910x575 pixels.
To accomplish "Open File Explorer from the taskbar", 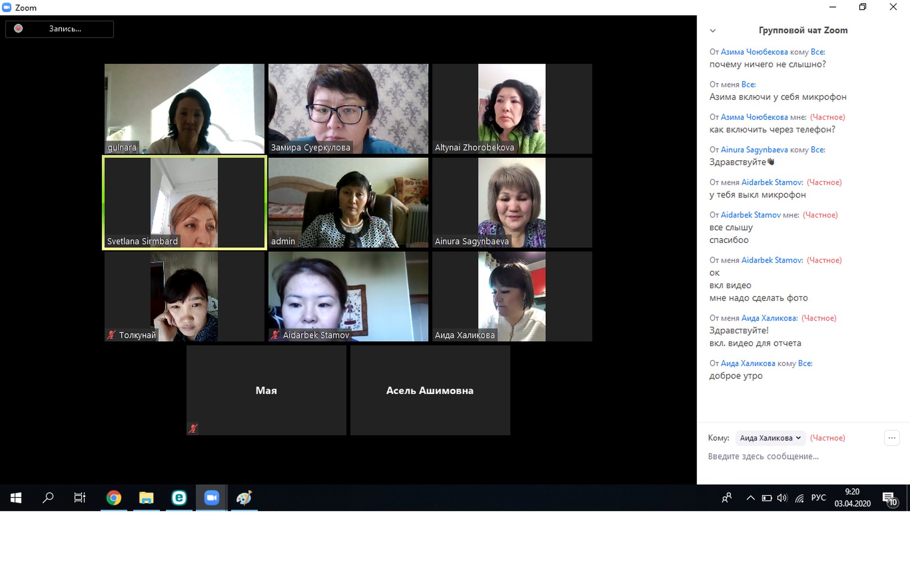I will pyautogui.click(x=146, y=498).
